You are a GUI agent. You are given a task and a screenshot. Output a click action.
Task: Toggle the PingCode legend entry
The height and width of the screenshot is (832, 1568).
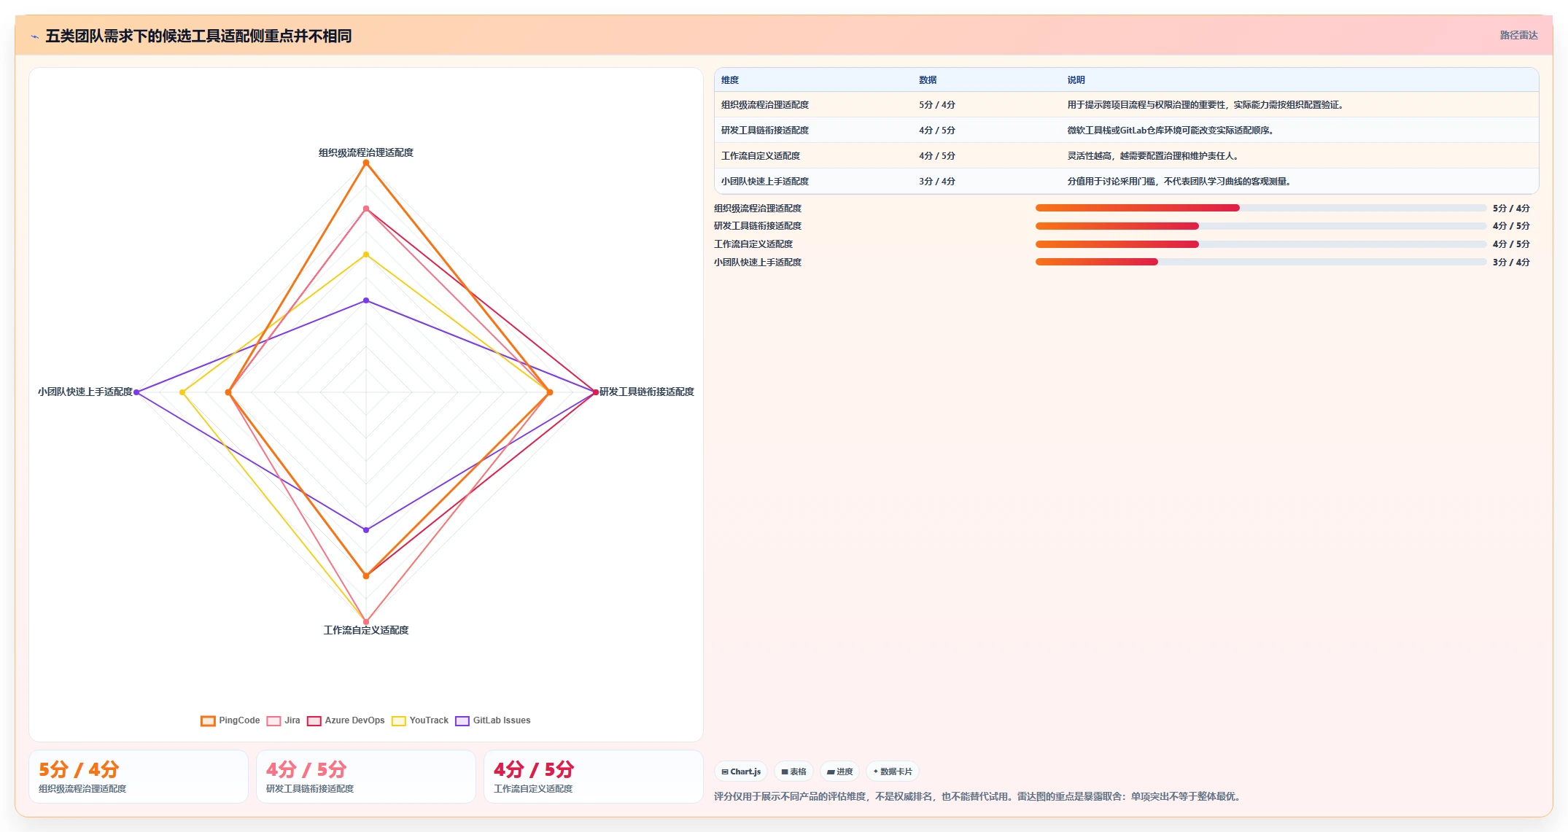point(230,720)
